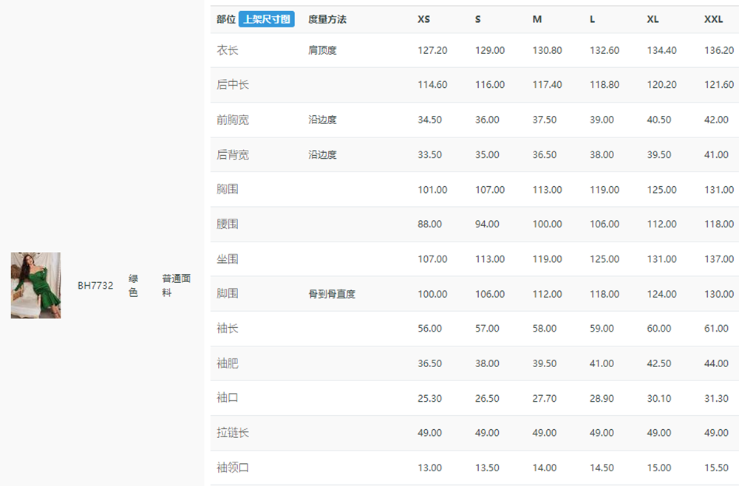This screenshot has width=739, height=486.
Task: Click the 上架尺寸图 blue button
Action: (266, 19)
